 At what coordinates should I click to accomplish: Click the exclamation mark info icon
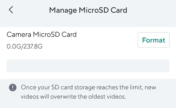pos(13,88)
